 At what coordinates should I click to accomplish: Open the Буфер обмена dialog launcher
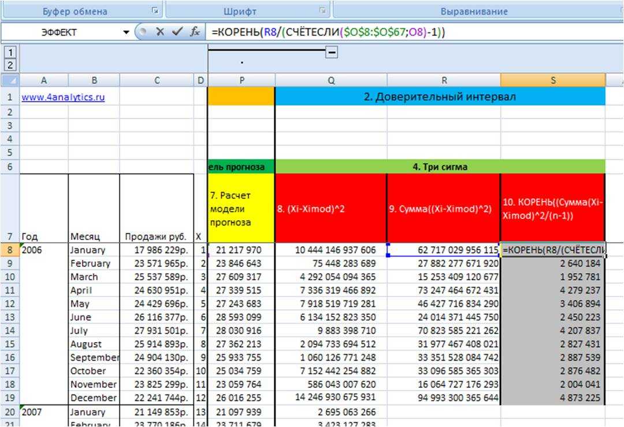(155, 11)
